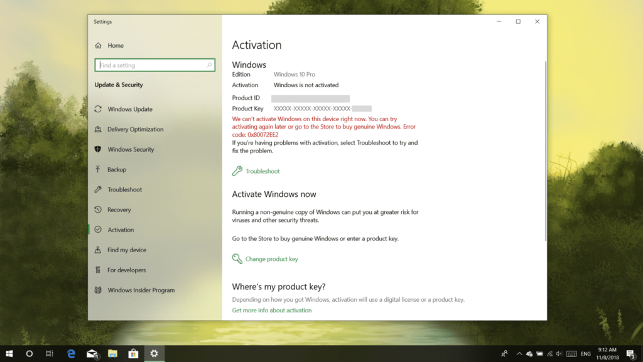643x362 pixels.
Task: Maximize the Settings window
Action: pyautogui.click(x=518, y=22)
